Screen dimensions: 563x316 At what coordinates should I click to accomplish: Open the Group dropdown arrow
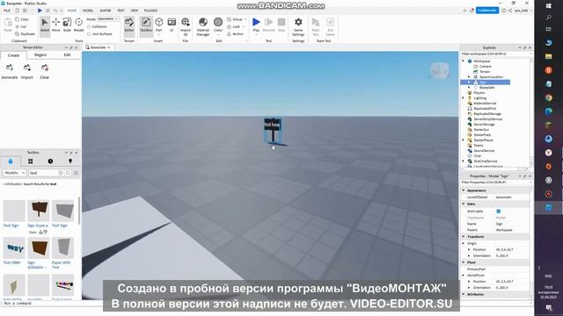(245, 19)
